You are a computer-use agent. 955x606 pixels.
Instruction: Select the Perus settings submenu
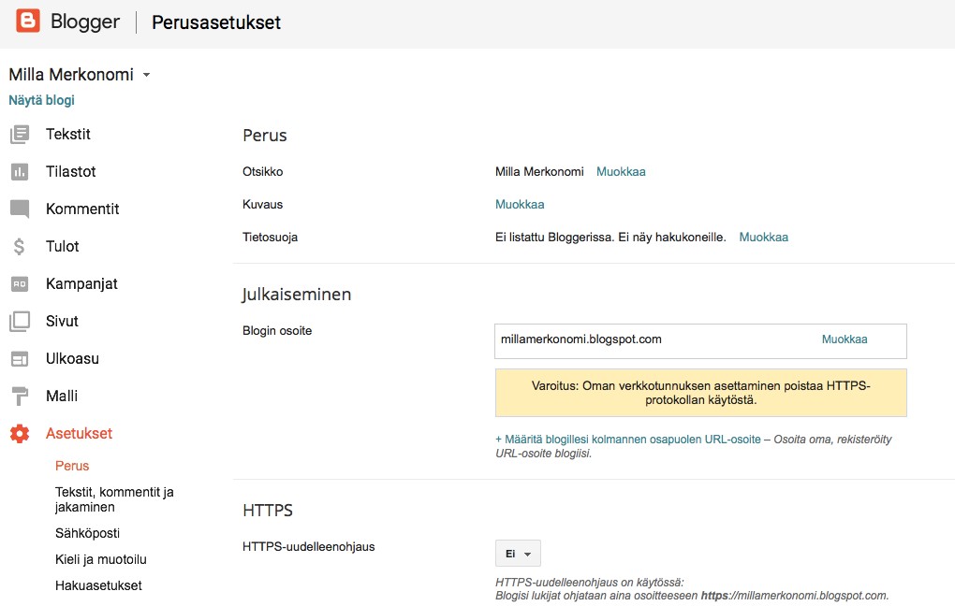click(72, 466)
